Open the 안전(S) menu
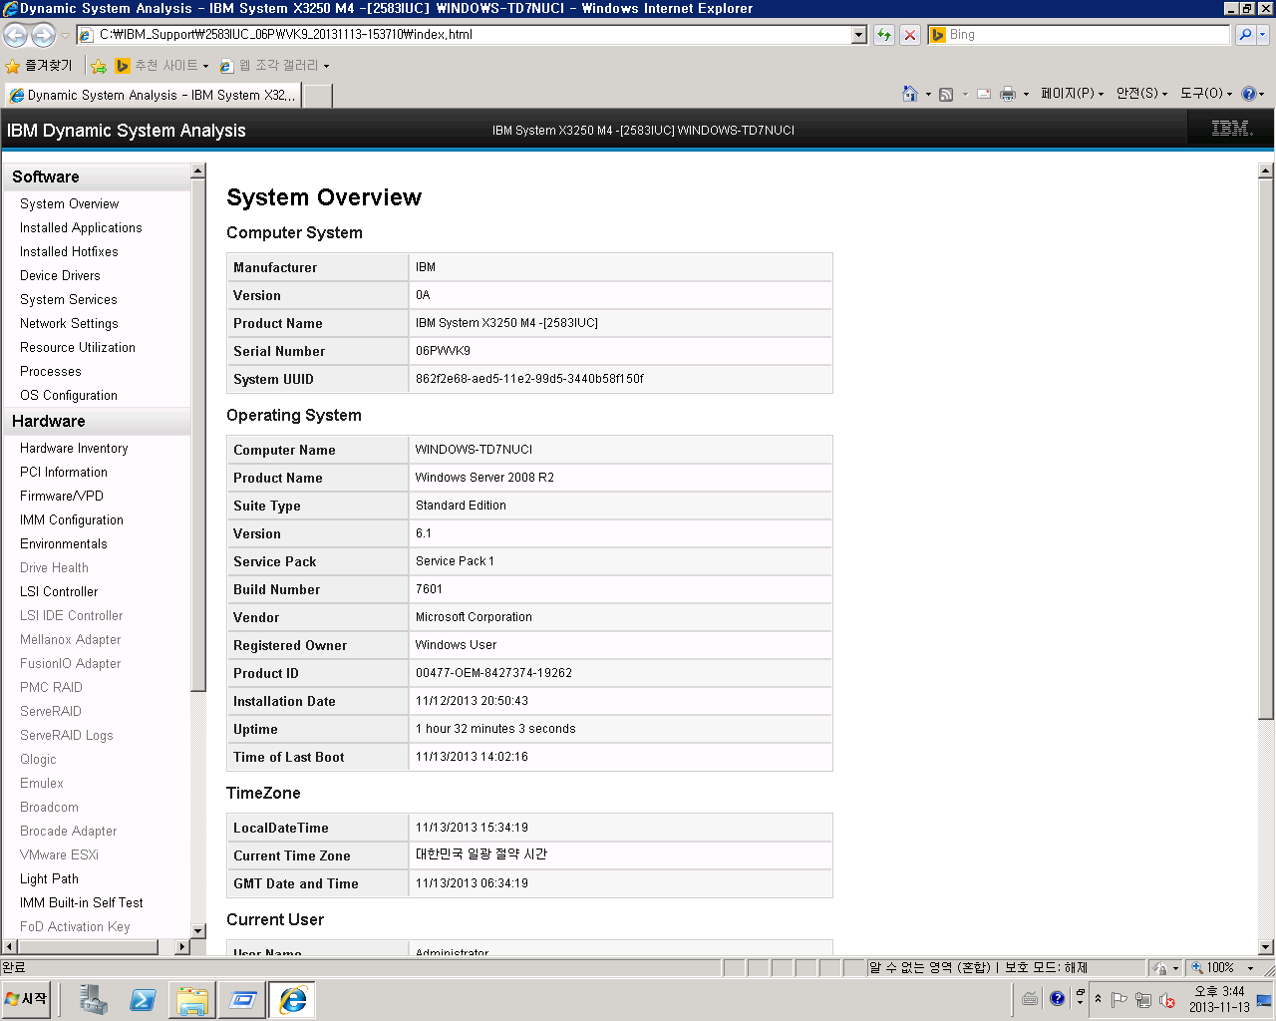The image size is (1276, 1021). coord(1141,94)
